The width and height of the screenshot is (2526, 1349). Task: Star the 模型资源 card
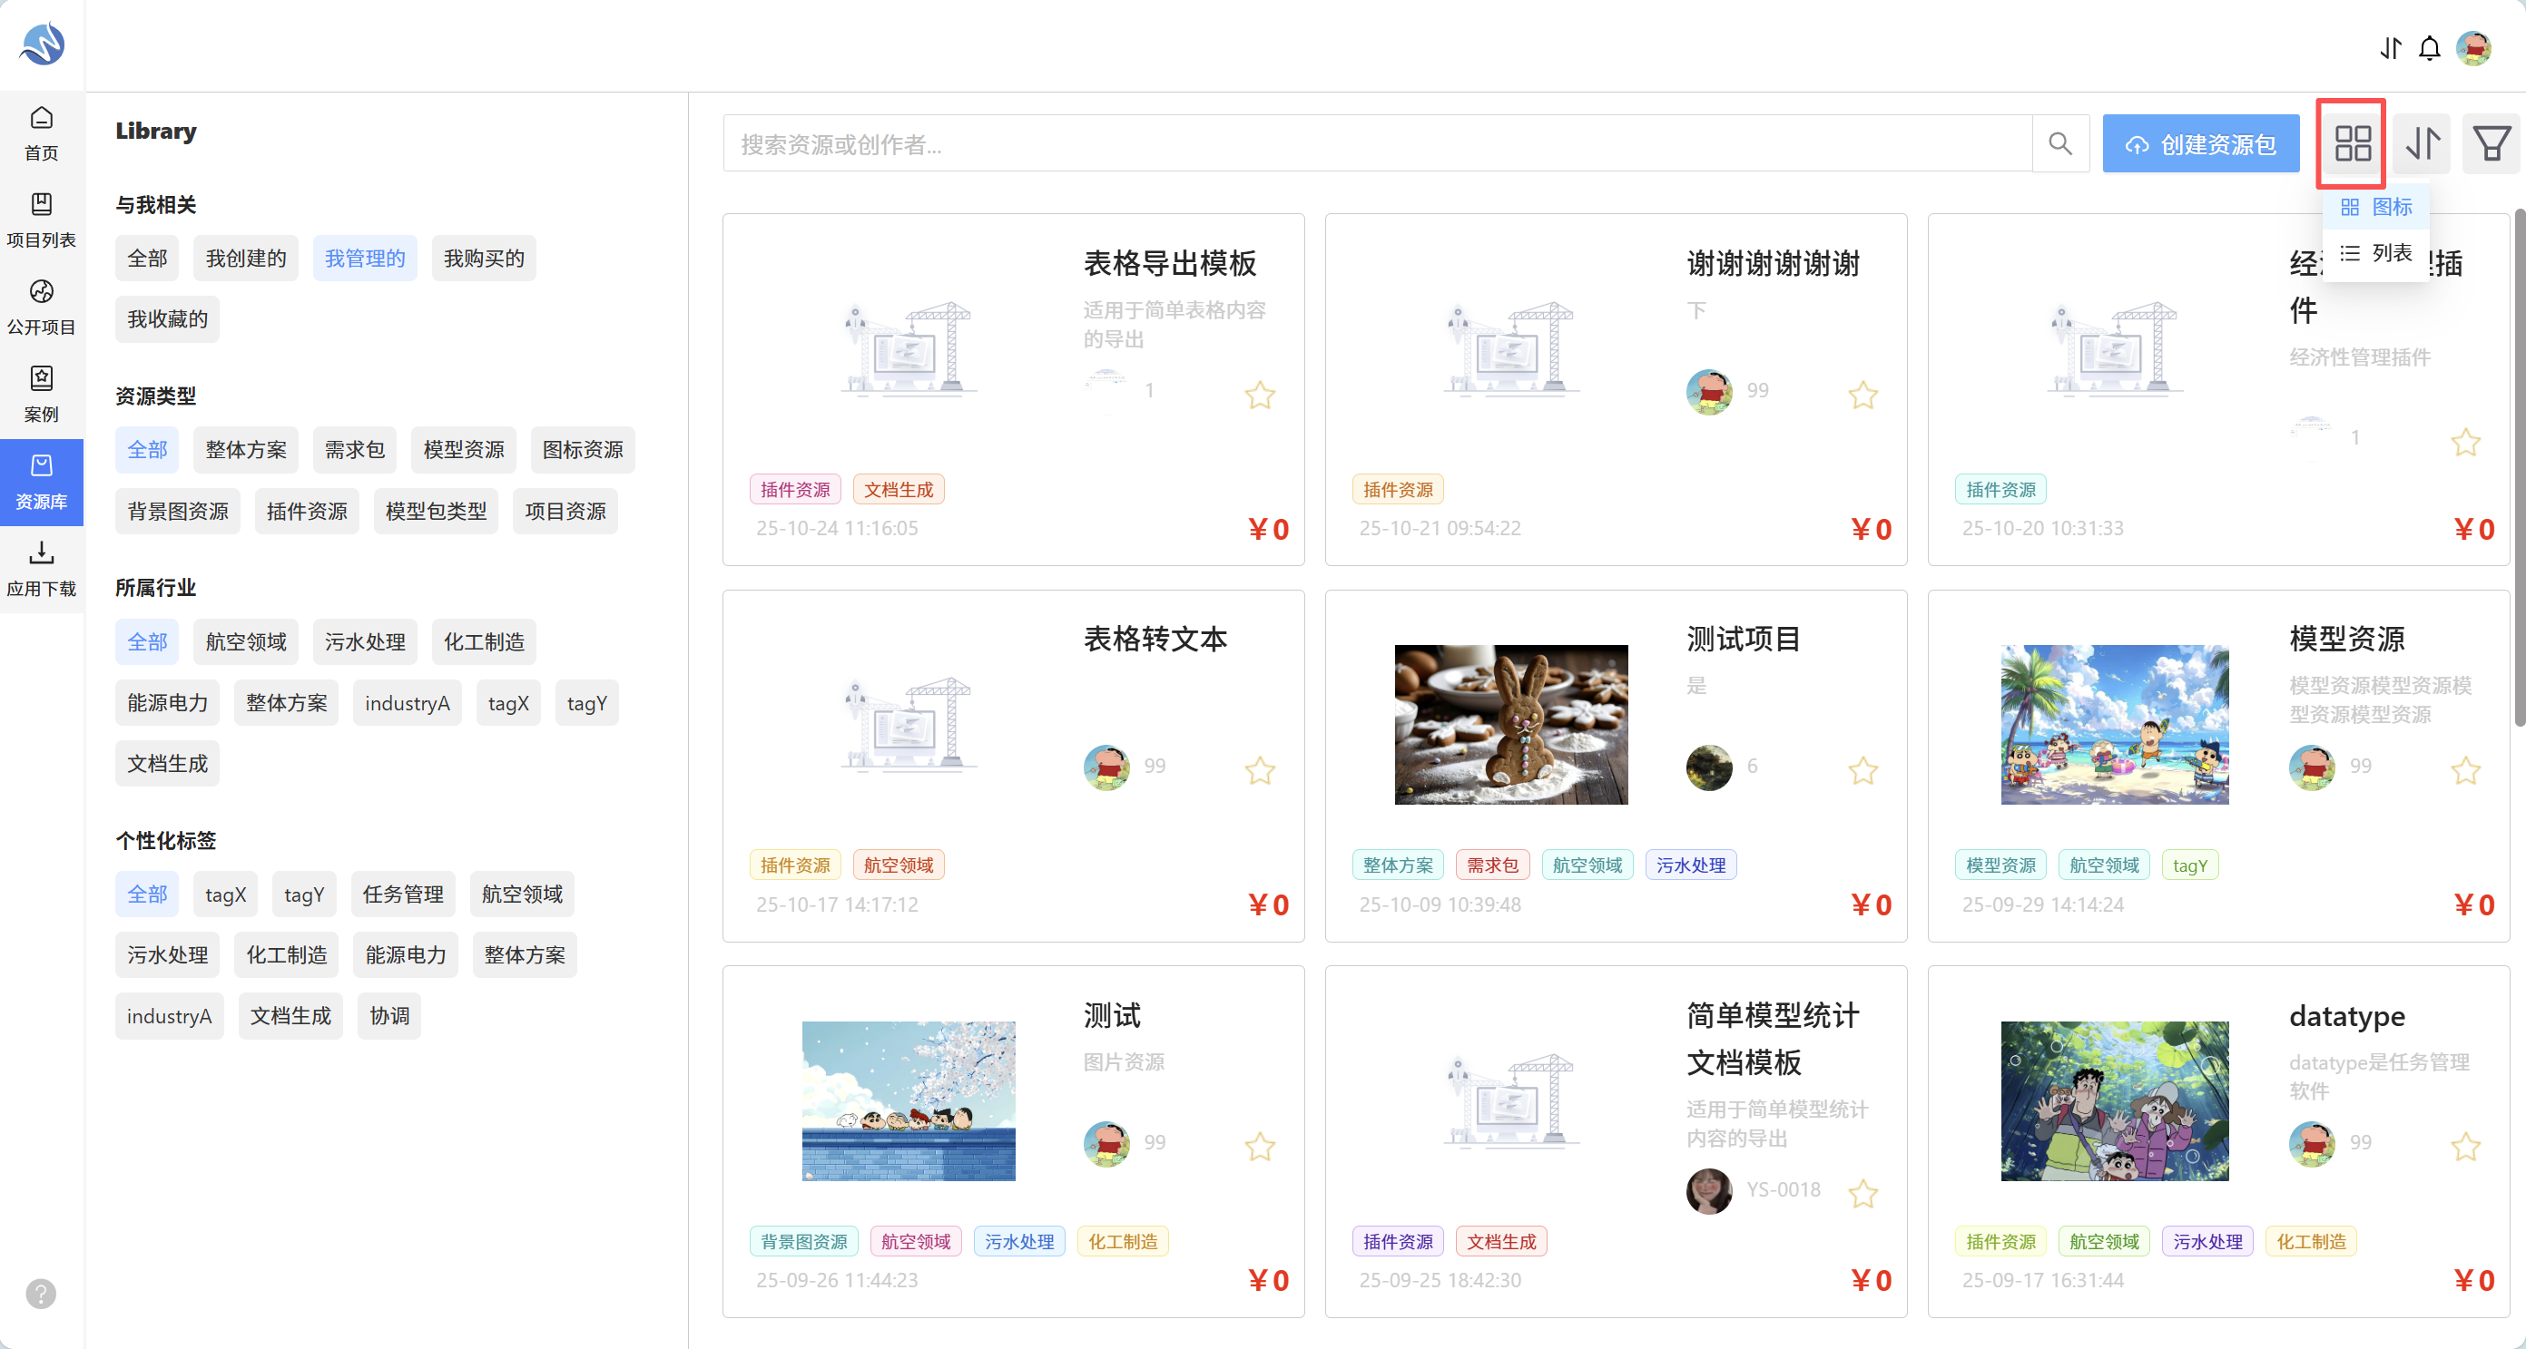click(2466, 771)
